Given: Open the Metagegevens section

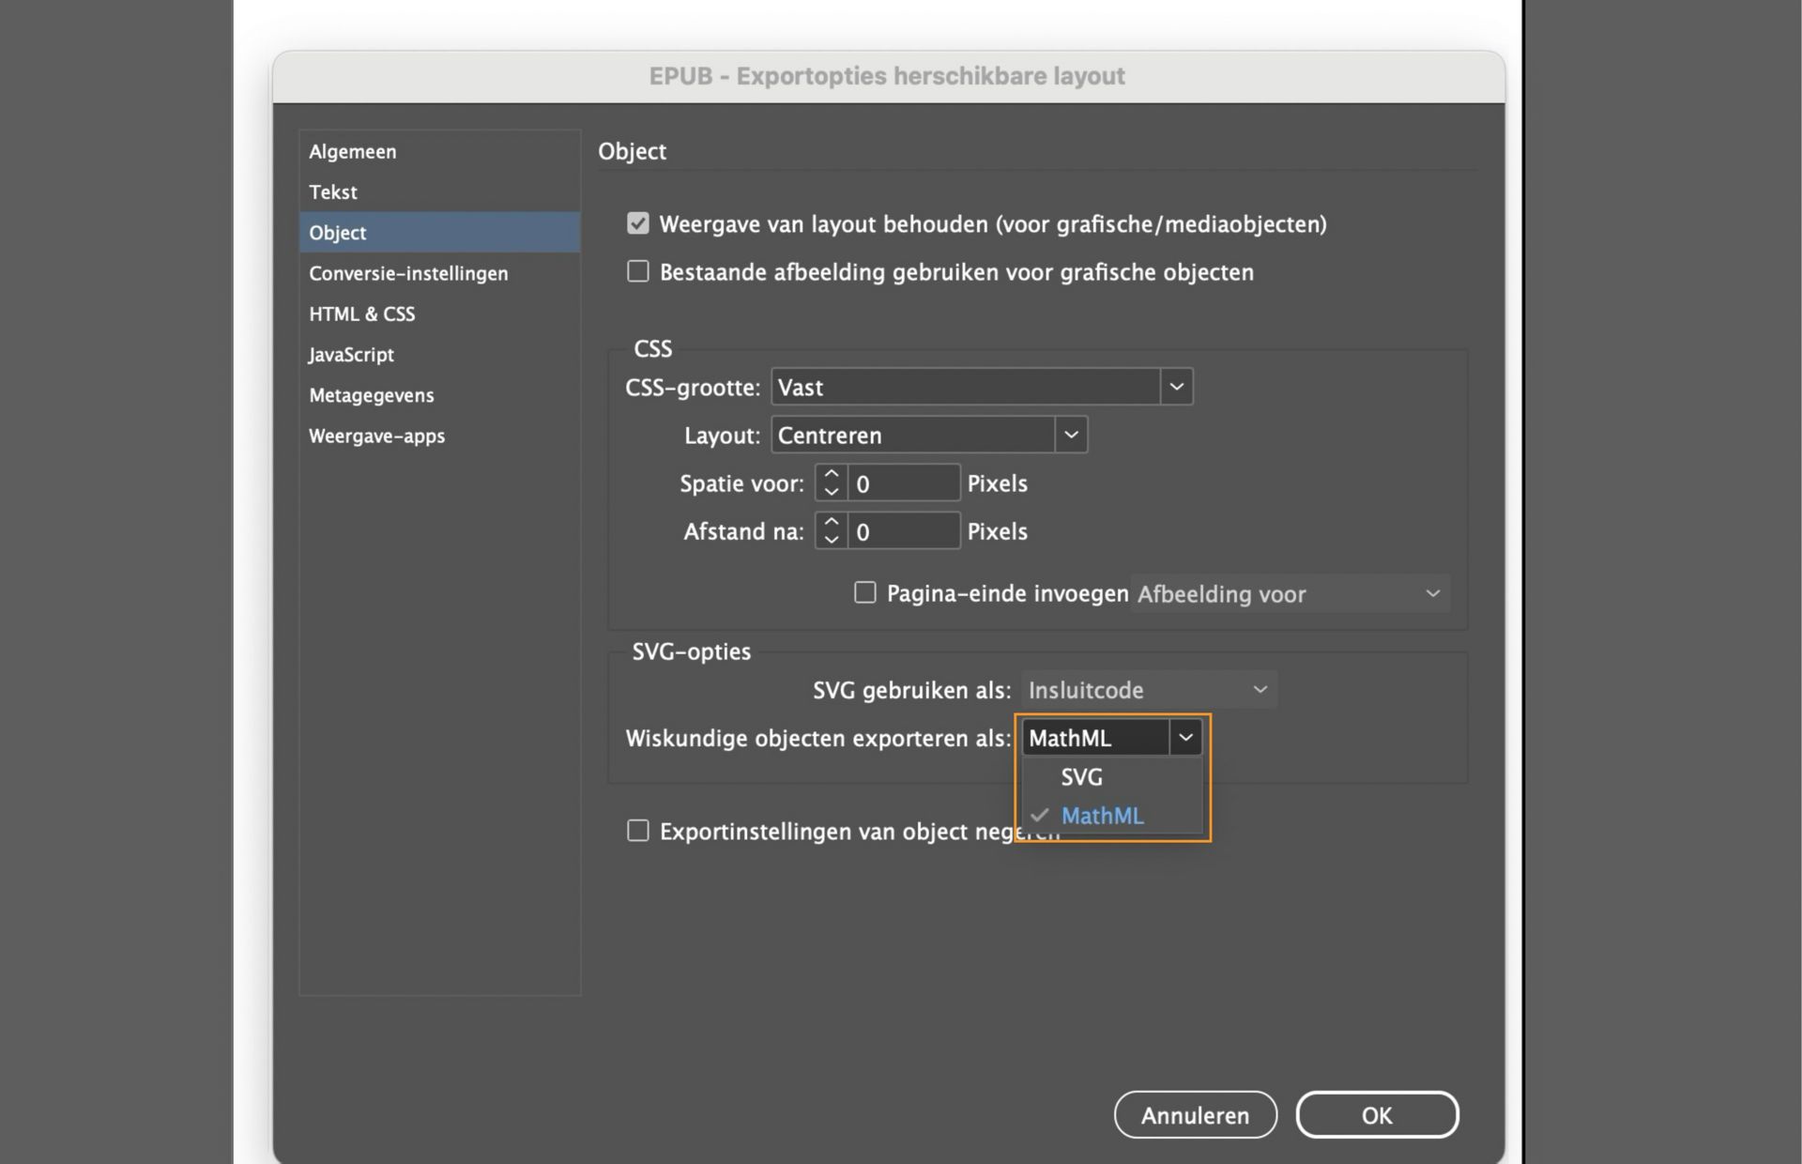Looking at the screenshot, I should 371,394.
